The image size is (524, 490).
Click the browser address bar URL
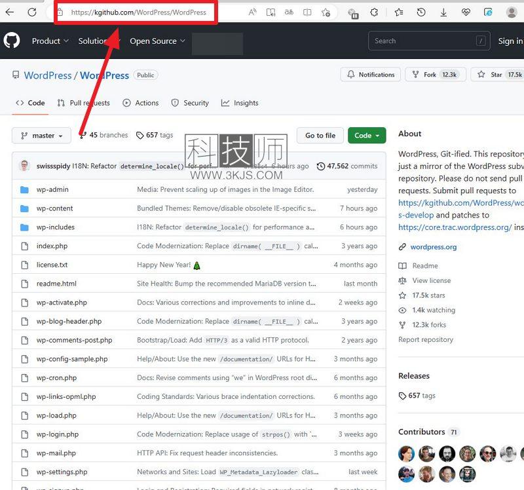[x=138, y=12]
